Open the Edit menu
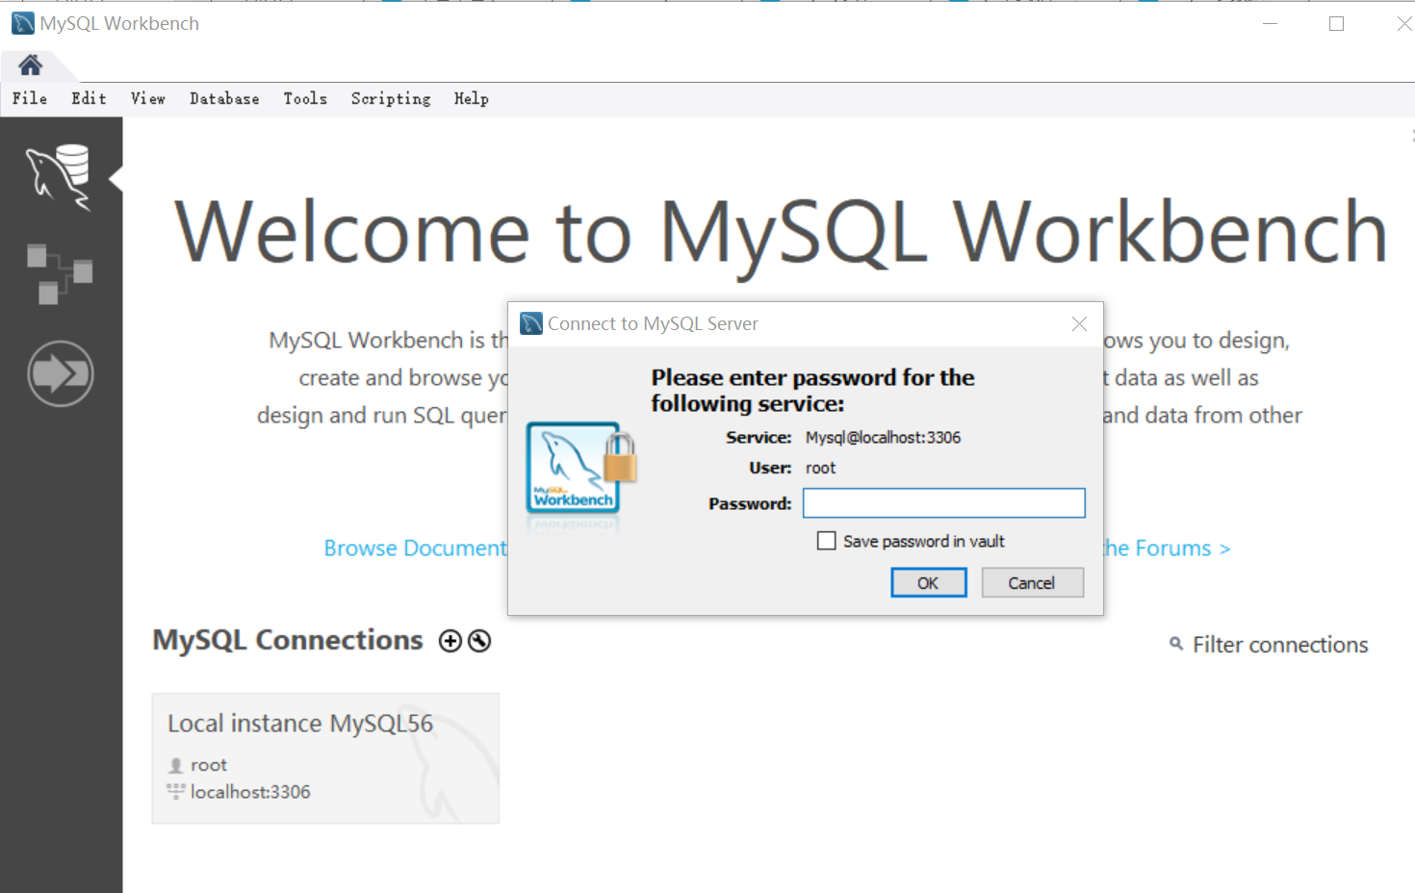Viewport: 1415px width, 893px height. pyautogui.click(x=89, y=98)
